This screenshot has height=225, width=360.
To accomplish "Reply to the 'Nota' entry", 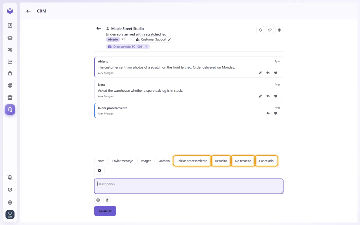I will (268, 96).
